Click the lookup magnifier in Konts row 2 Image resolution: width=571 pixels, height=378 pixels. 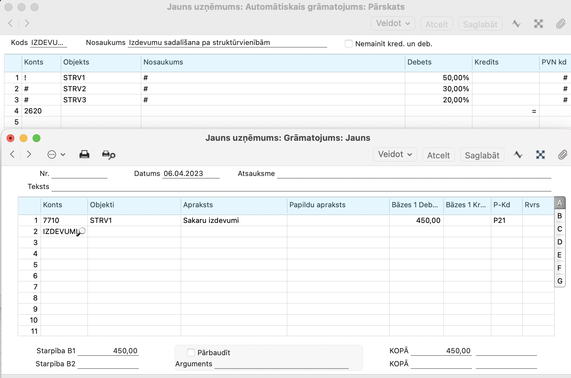[x=81, y=231]
